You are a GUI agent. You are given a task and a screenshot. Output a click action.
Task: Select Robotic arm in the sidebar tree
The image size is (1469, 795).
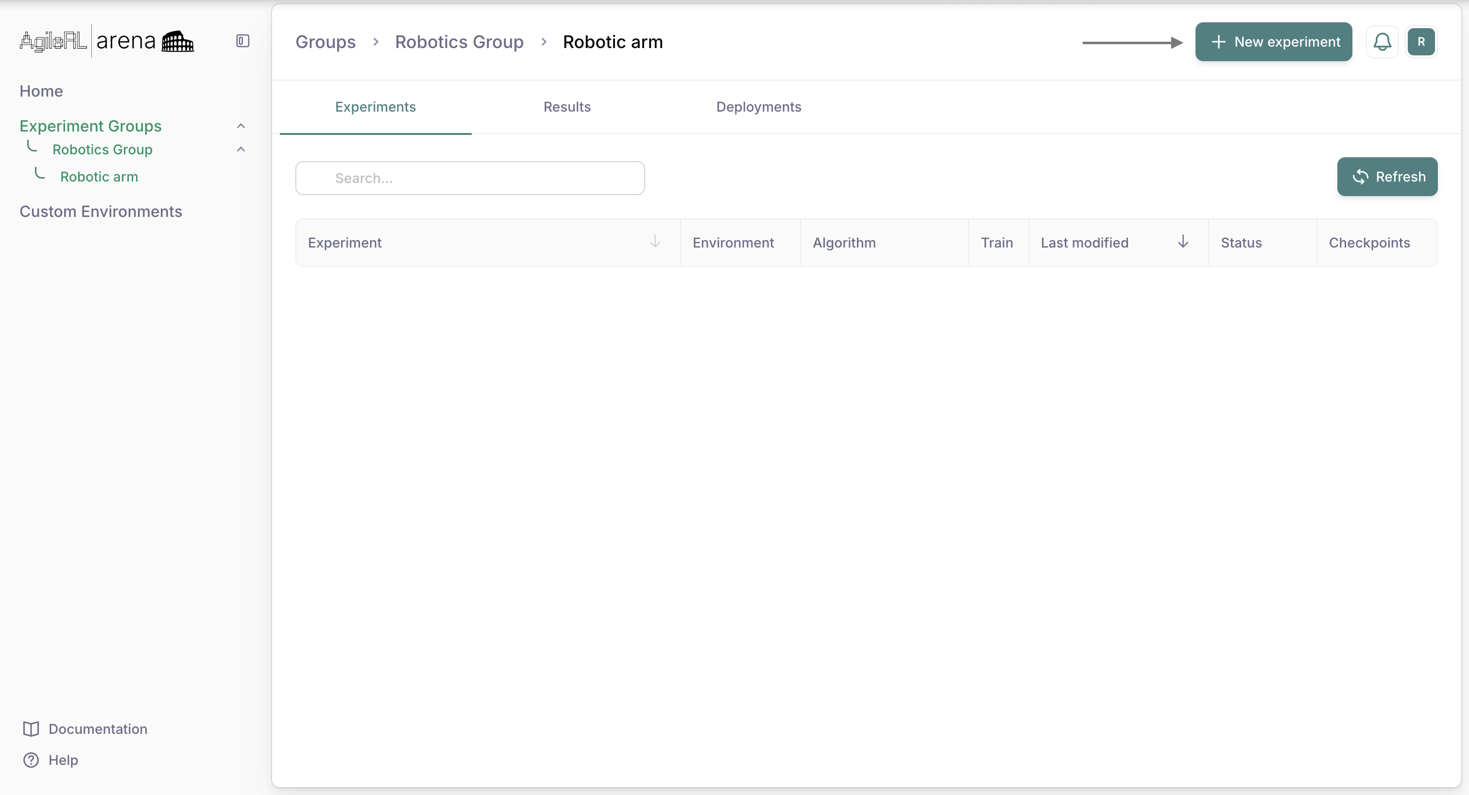(99, 177)
